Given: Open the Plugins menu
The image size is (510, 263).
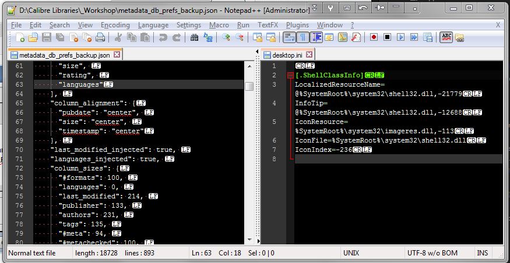Looking at the screenshot, I should (x=298, y=25).
